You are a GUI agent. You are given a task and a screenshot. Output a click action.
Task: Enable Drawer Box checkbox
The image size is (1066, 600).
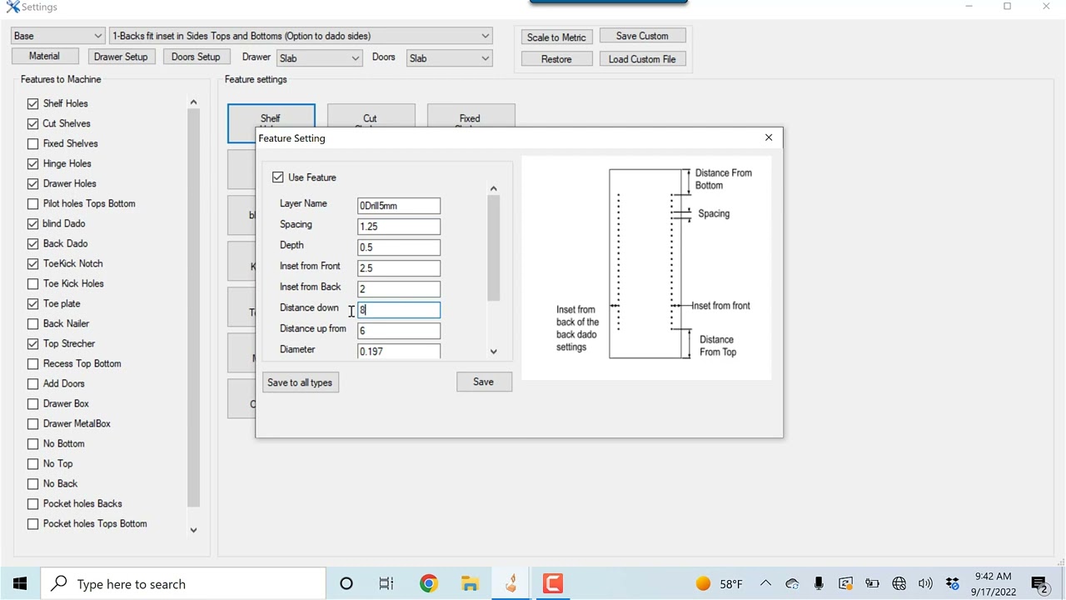32,403
